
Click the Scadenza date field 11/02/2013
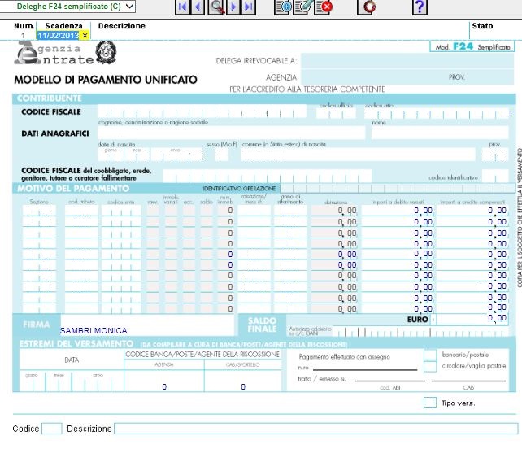coord(57,36)
